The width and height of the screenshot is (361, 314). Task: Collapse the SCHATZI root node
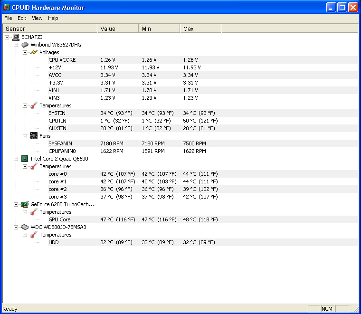[x=7, y=37]
